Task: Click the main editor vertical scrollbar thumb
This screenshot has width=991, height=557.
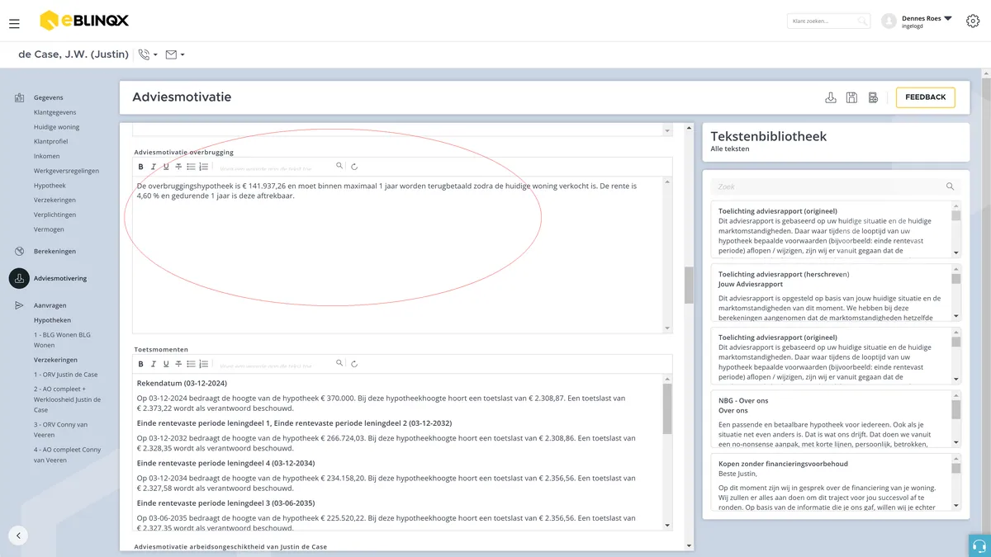Action: click(689, 286)
